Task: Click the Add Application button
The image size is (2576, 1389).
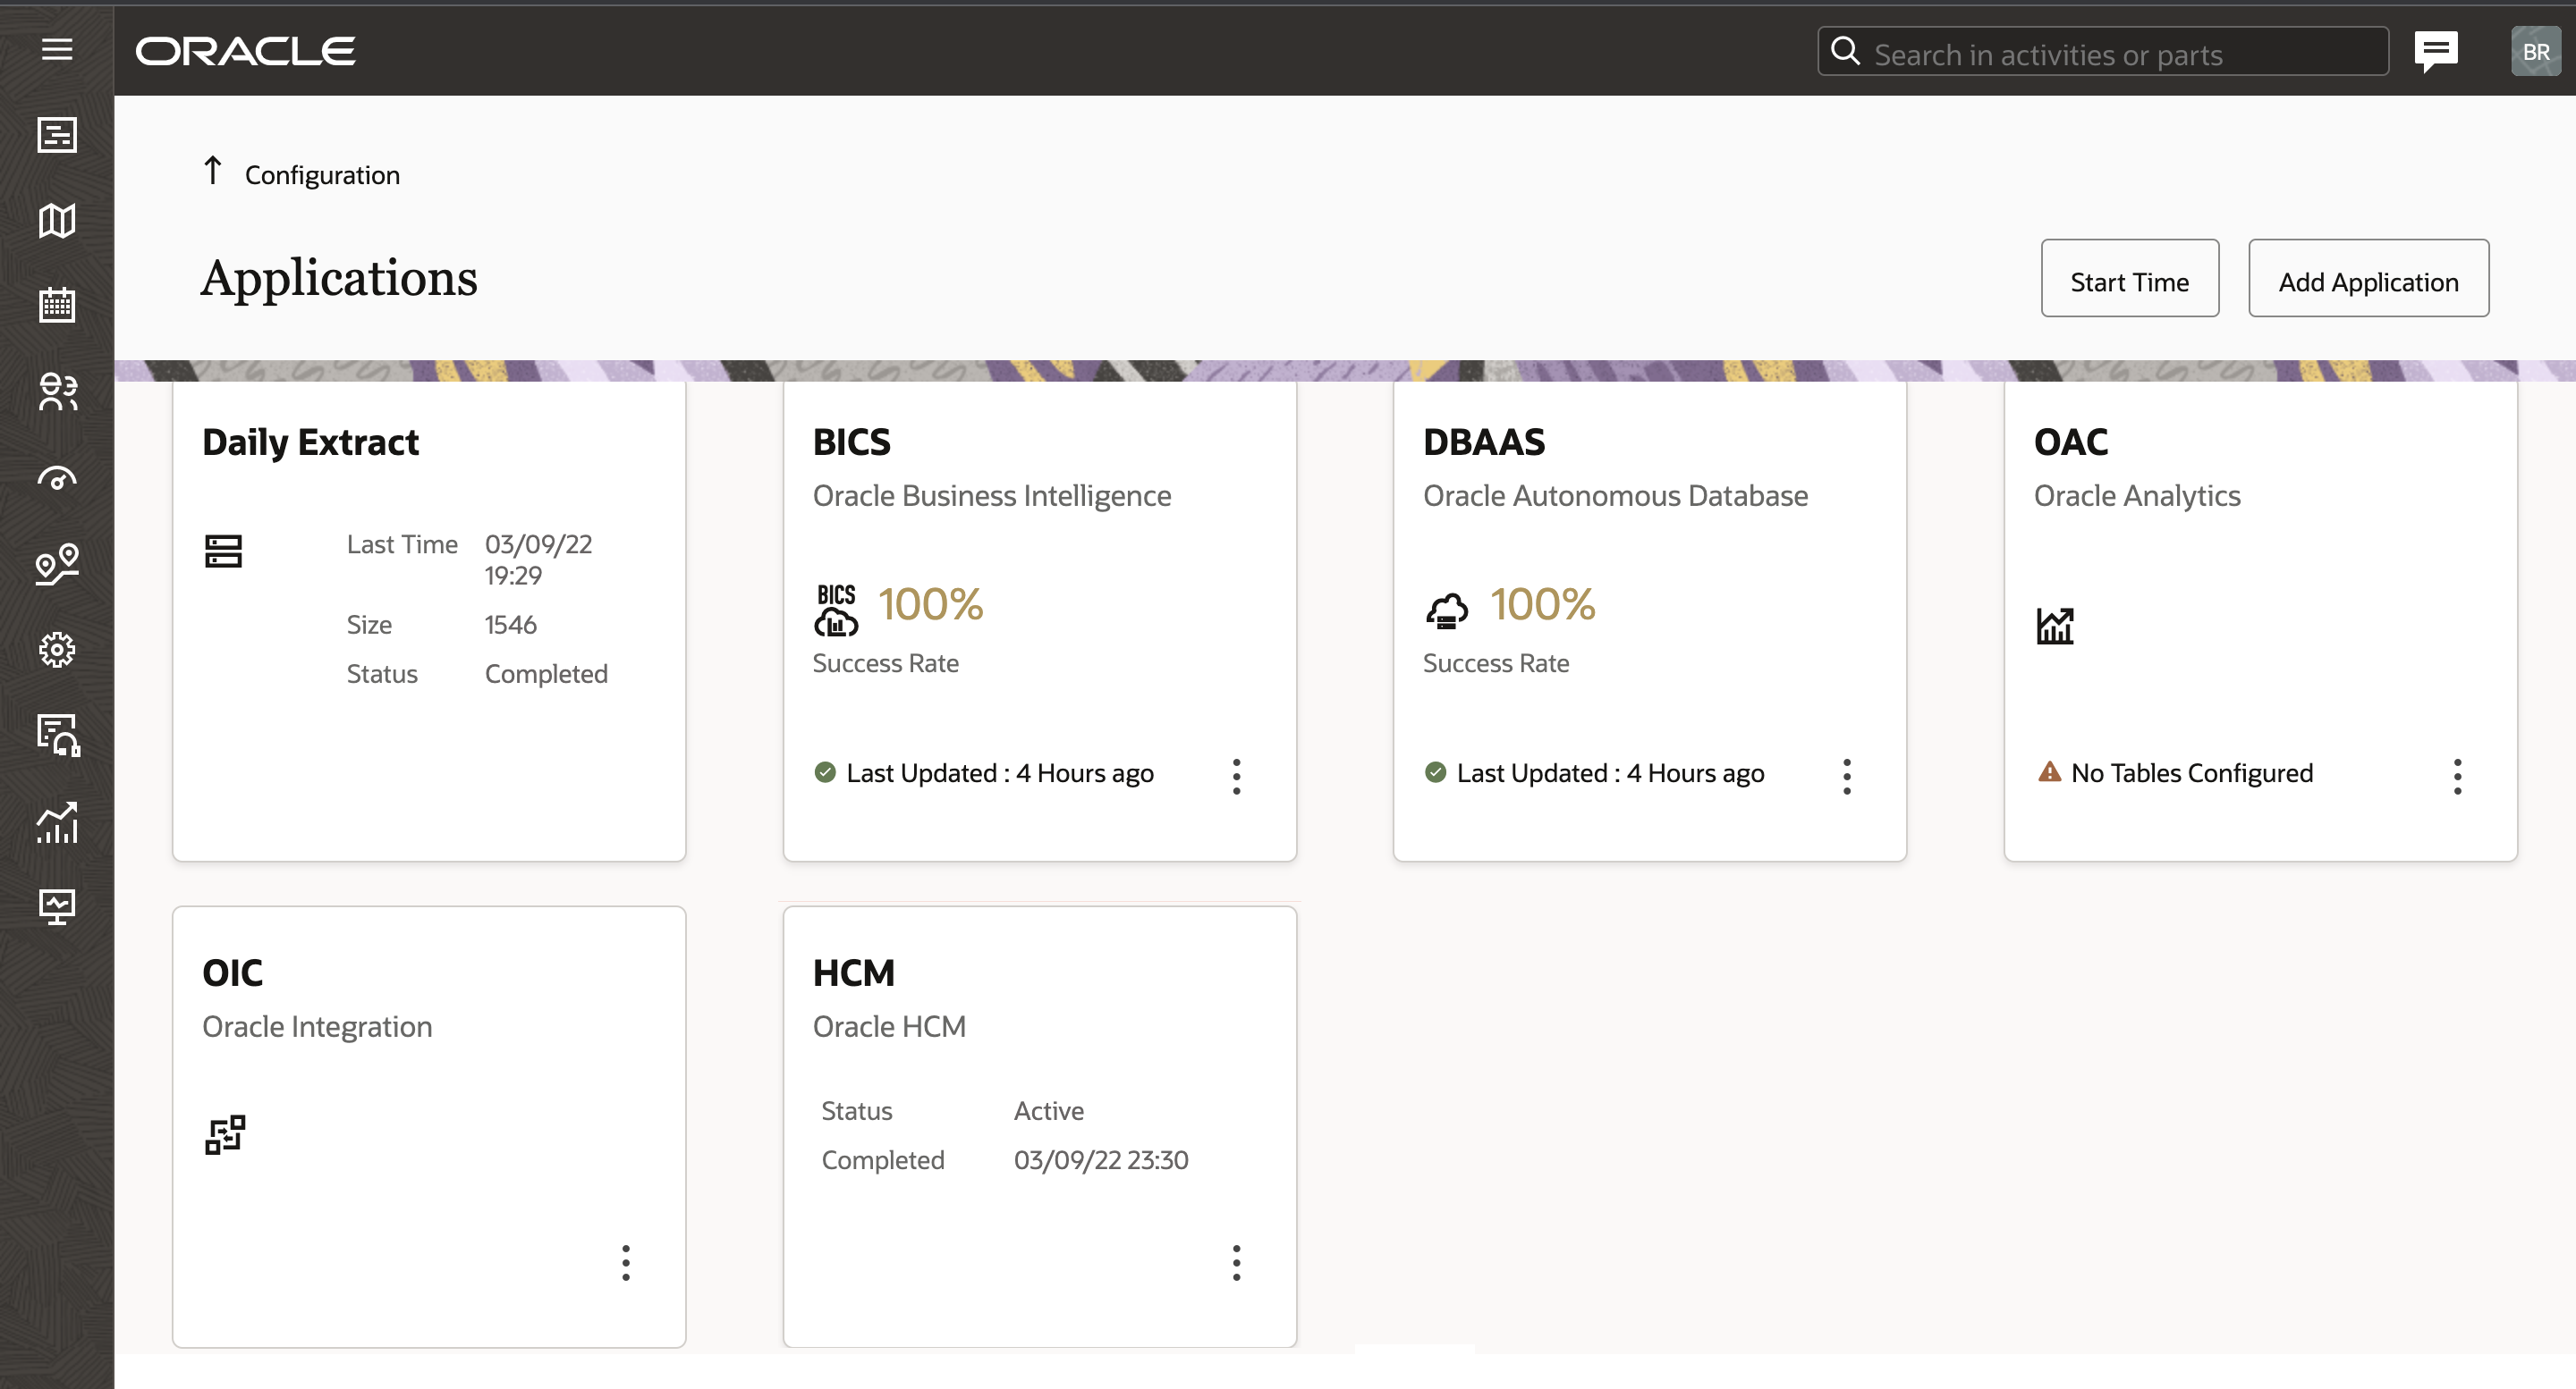Action: pos(2368,279)
